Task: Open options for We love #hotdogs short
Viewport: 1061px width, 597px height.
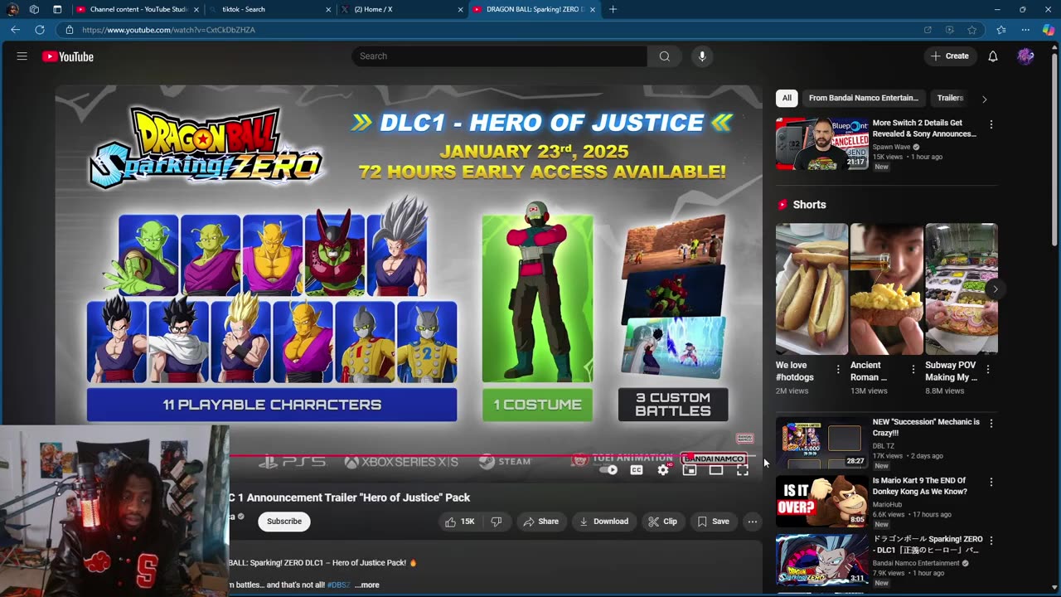Action: [838, 370]
